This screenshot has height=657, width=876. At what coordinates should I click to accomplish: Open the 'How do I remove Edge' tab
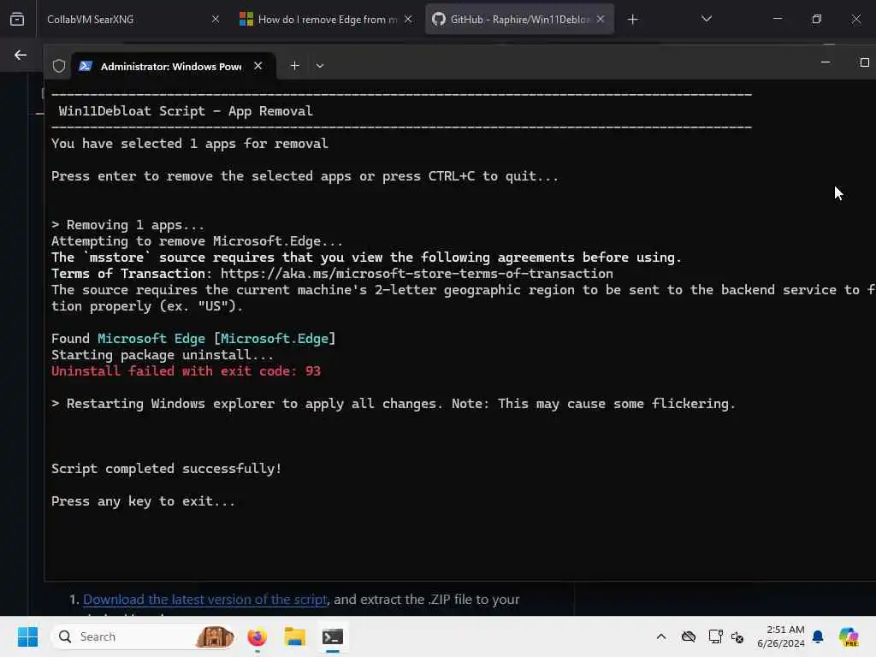tap(327, 19)
